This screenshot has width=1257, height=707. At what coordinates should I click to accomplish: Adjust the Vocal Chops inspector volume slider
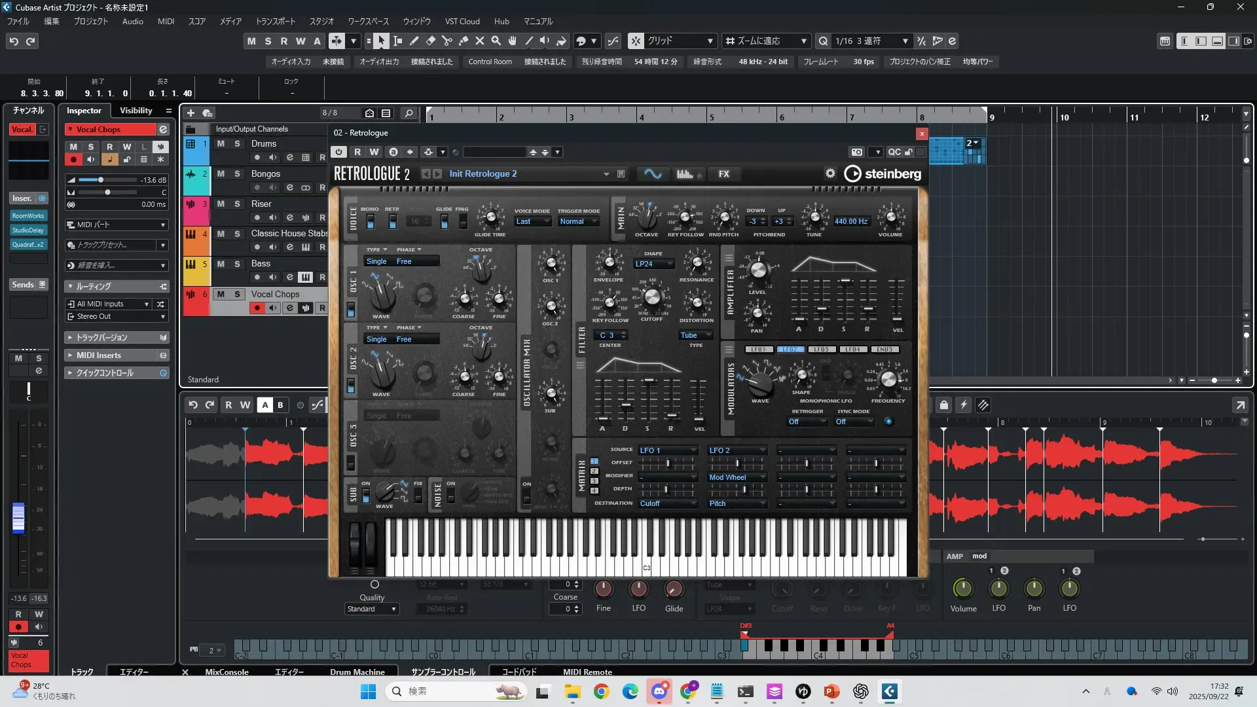click(101, 180)
